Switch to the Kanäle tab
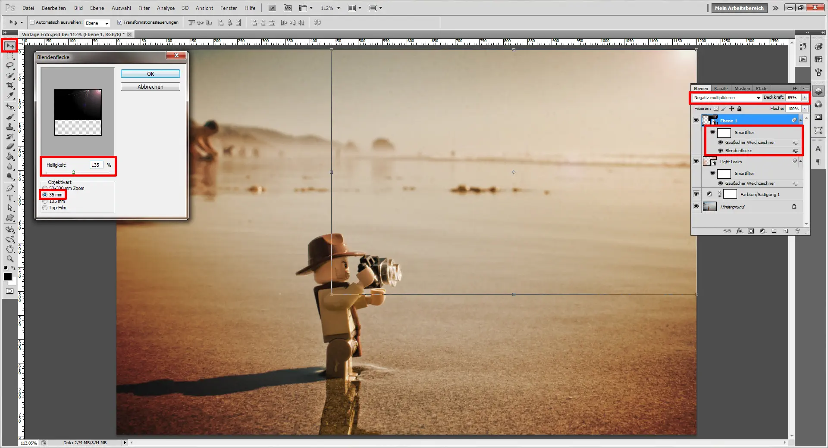The width and height of the screenshot is (828, 448). (721, 88)
